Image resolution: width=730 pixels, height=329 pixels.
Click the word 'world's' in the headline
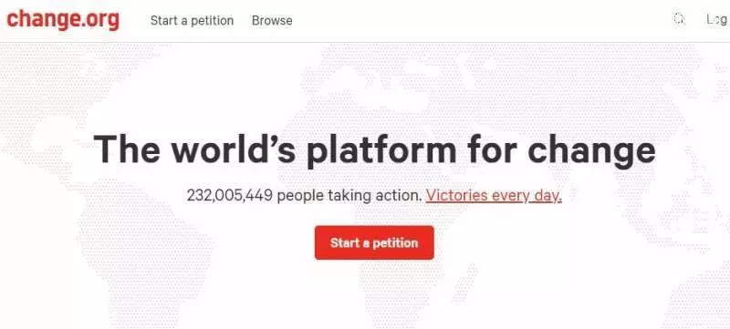coord(233,149)
